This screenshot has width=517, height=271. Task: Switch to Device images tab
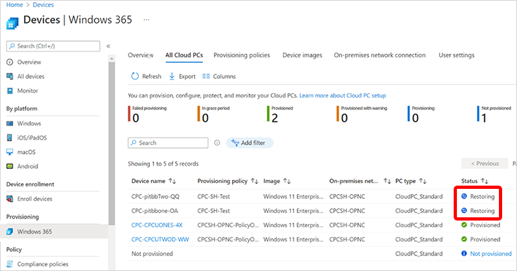click(x=302, y=56)
